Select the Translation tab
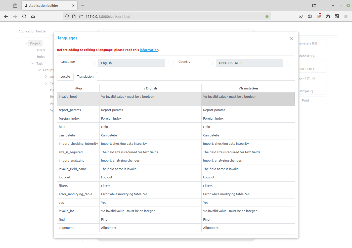Viewport: 352px width, 248px height. click(x=85, y=77)
